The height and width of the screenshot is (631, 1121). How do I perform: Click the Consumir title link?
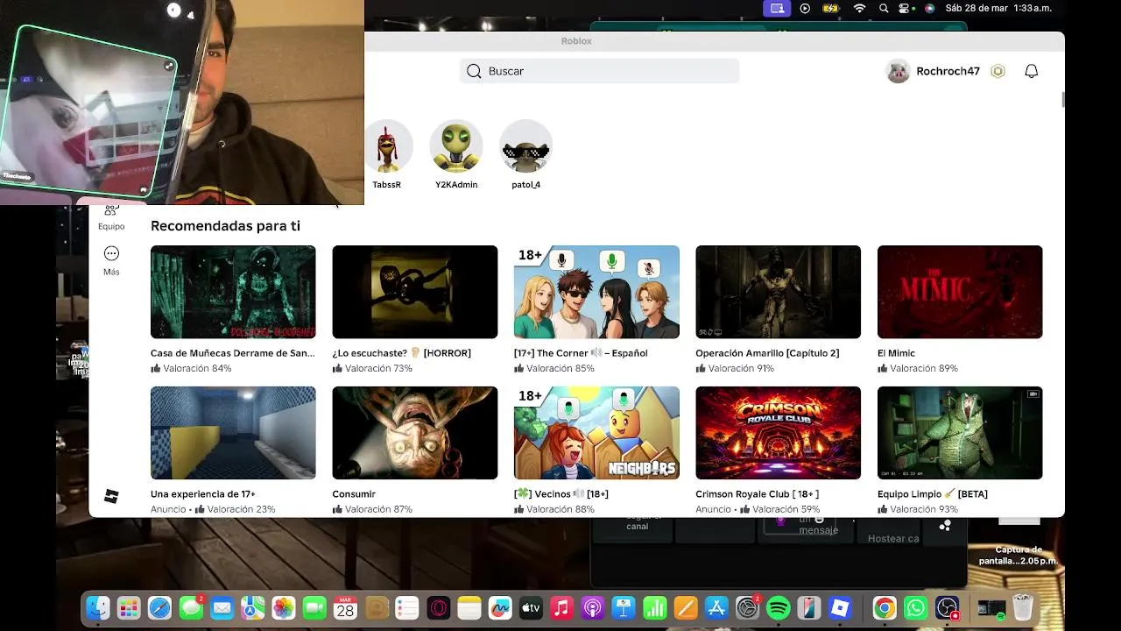point(354,494)
